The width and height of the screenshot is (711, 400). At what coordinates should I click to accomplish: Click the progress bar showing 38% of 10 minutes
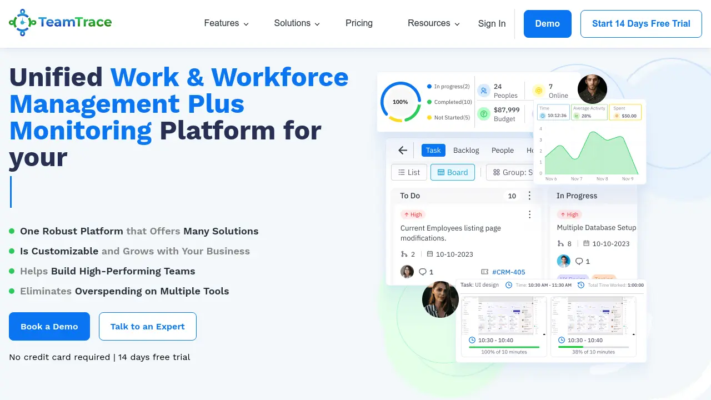(594, 347)
